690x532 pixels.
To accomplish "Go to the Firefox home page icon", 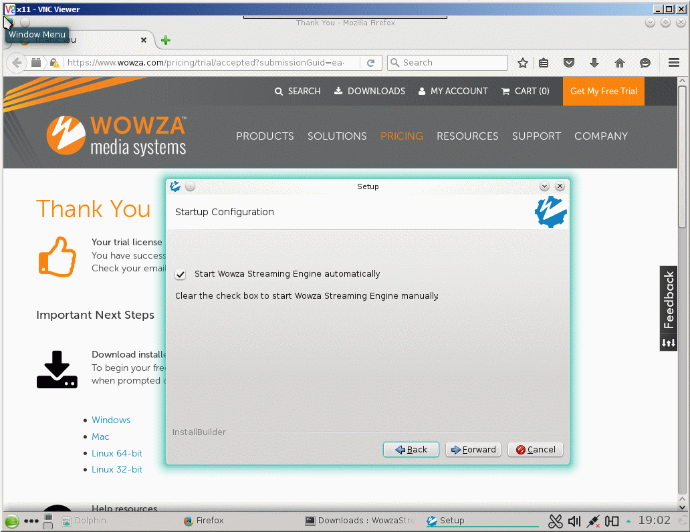I will point(620,63).
